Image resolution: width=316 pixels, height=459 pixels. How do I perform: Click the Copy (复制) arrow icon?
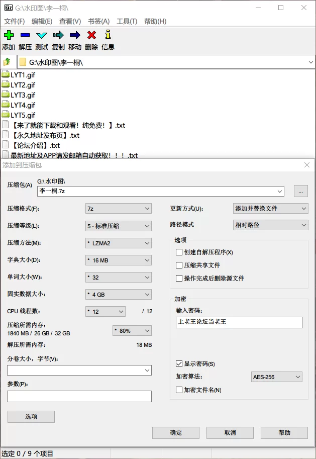(58, 35)
